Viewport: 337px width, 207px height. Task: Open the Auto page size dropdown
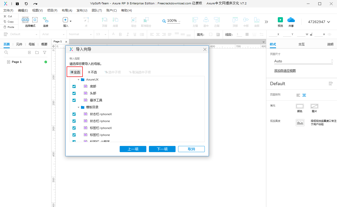click(303, 61)
